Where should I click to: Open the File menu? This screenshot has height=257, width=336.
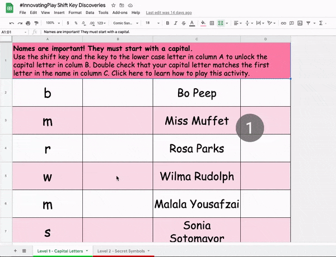pyautogui.click(x=22, y=13)
